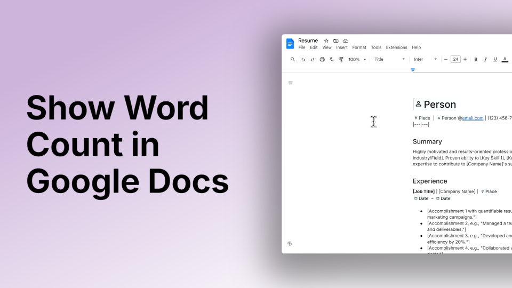Open the Title paragraph style dropdown
The image size is (512, 288).
point(389,59)
